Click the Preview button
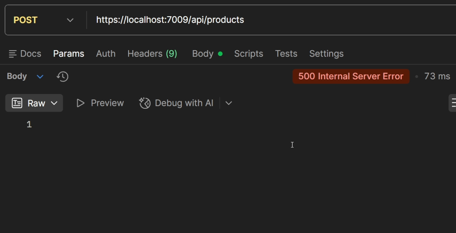This screenshot has width=456, height=233. 100,103
